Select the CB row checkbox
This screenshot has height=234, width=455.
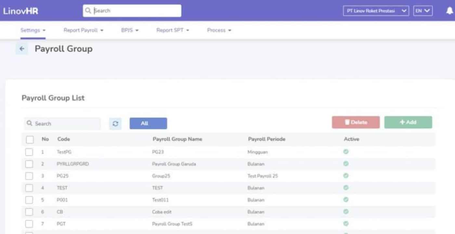[x=29, y=212]
